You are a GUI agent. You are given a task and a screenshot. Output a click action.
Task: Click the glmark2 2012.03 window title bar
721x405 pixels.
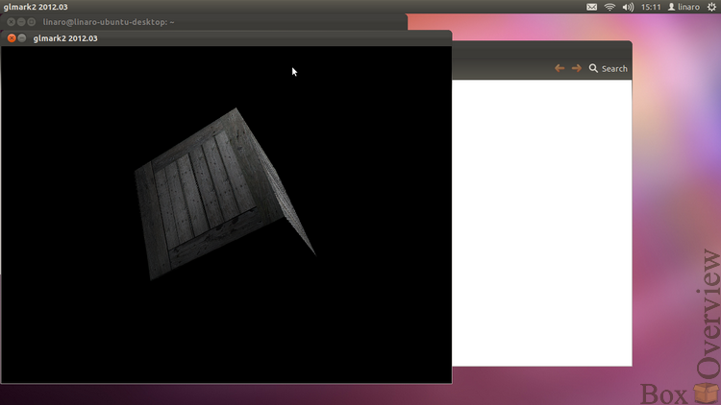click(x=226, y=38)
